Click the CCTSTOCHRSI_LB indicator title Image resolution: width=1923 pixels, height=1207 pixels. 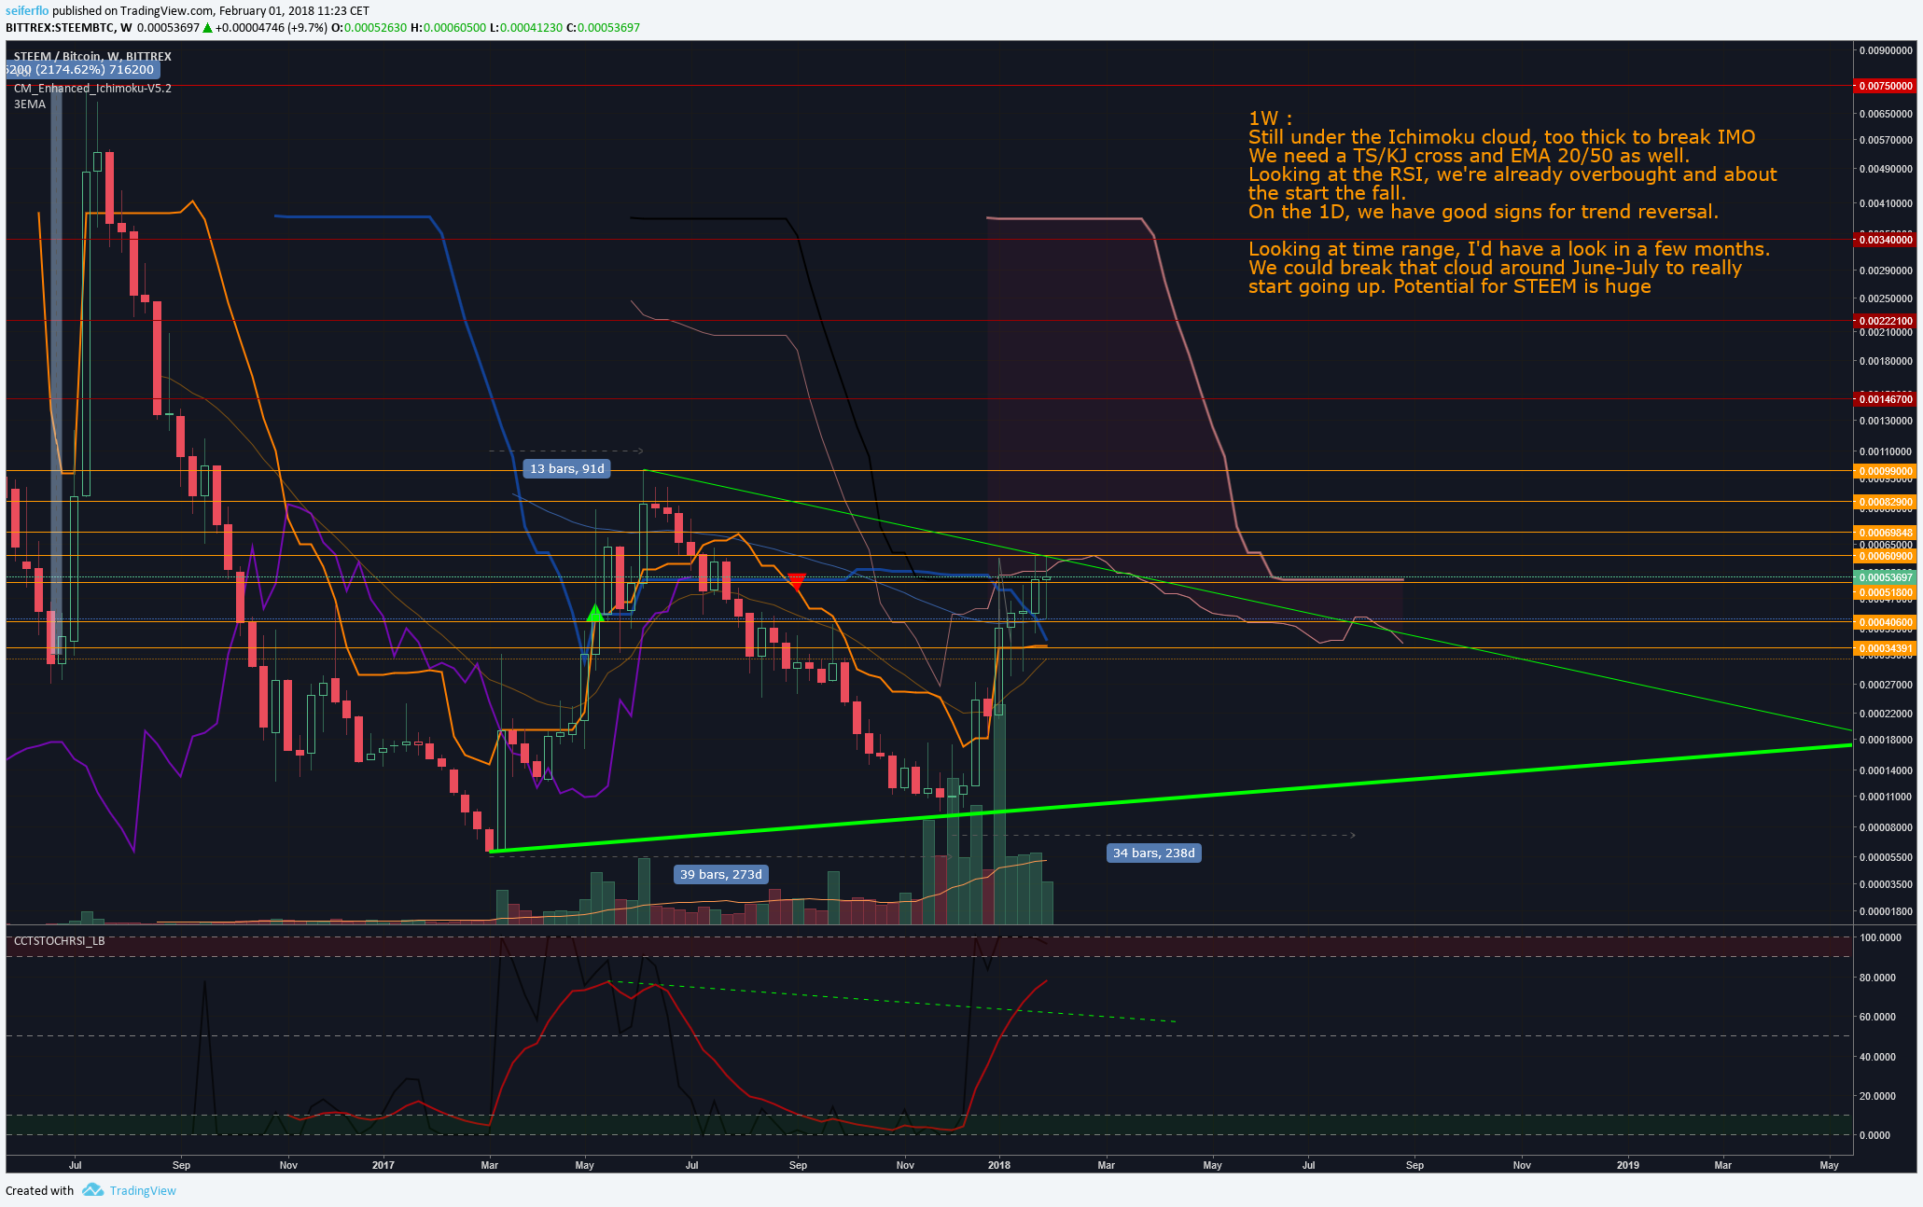(x=59, y=940)
